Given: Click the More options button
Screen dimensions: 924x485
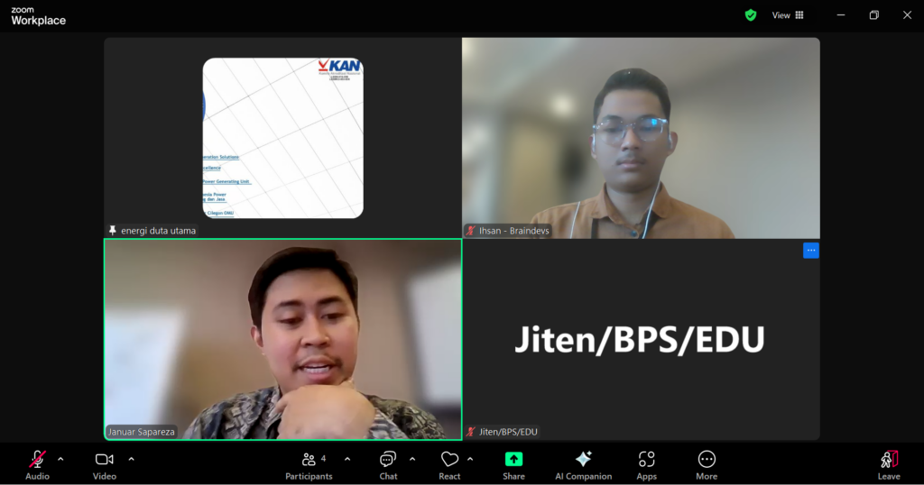Looking at the screenshot, I should coord(707,460).
